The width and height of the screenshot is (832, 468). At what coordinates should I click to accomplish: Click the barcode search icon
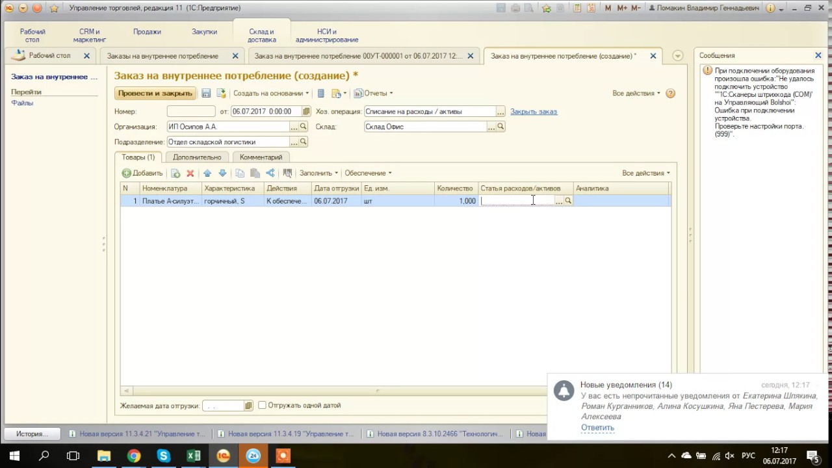(x=287, y=173)
